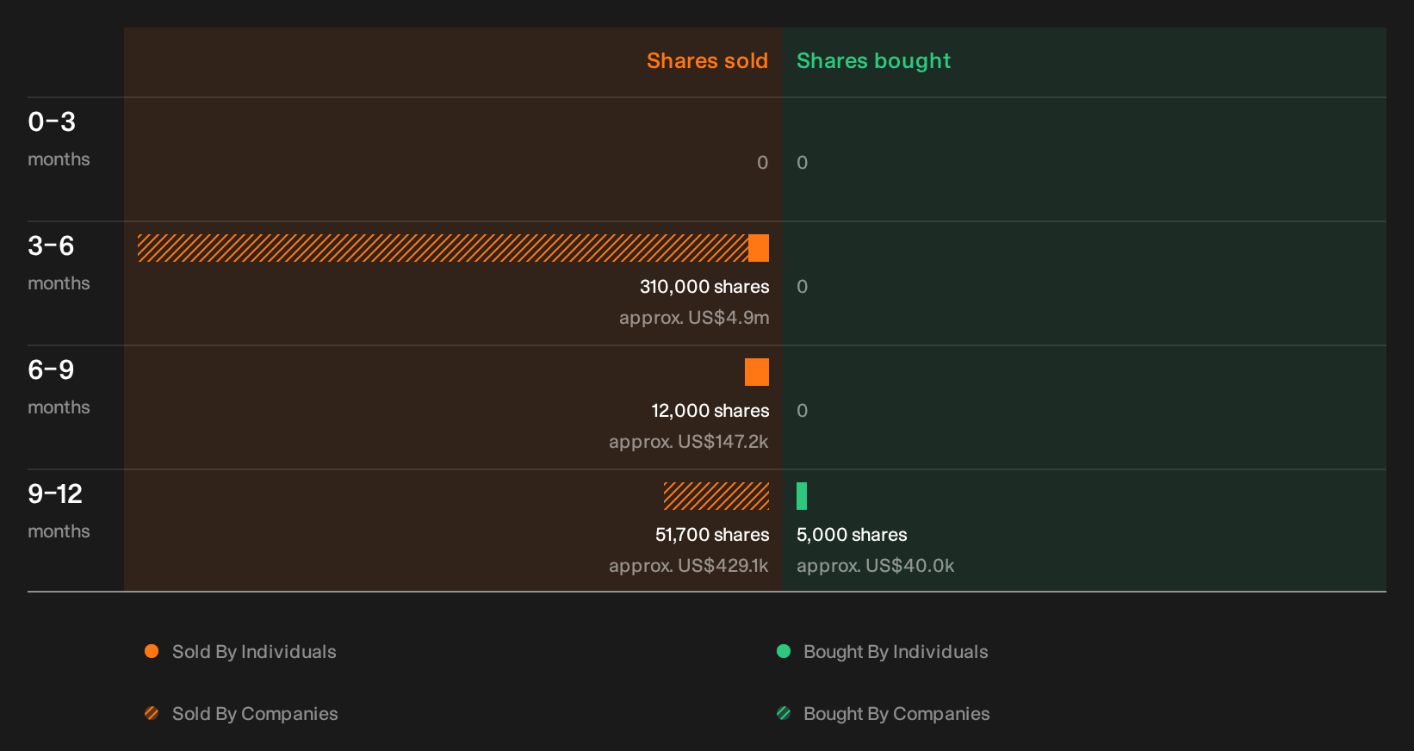
Task: Click the solid orange bar in the 6–9 months row
Action: 757,372
